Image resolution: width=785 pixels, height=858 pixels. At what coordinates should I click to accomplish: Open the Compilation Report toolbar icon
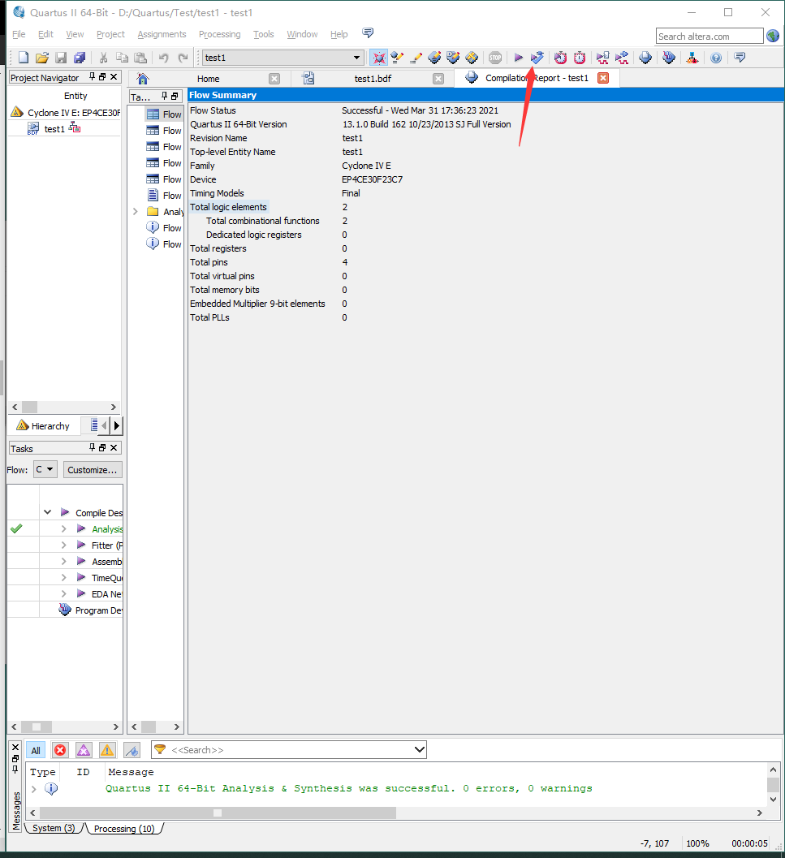pyautogui.click(x=645, y=58)
